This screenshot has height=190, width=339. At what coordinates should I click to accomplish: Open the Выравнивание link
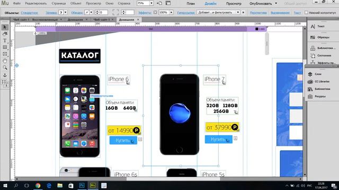coord(280,13)
